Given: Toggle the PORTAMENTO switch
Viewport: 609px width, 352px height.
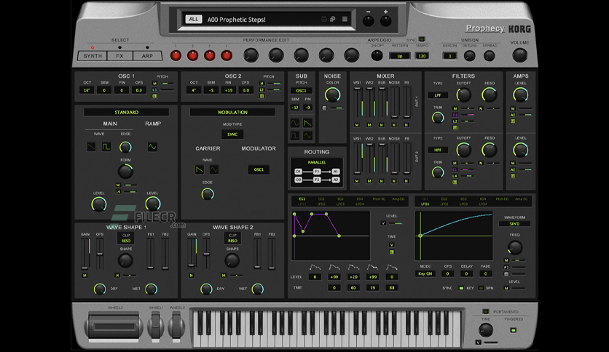Looking at the screenshot, I should 485,311.
